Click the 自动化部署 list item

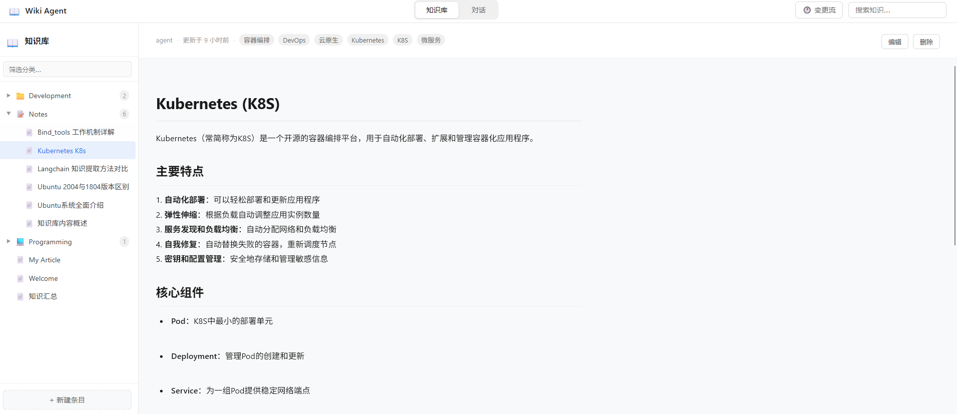click(238, 200)
